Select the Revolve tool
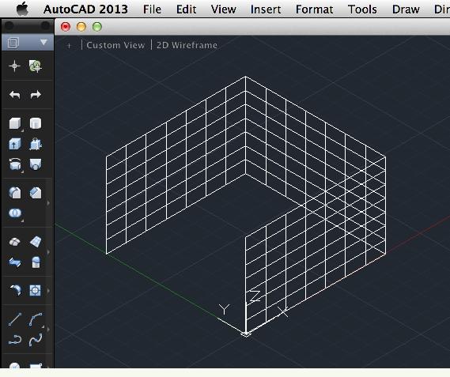Image resolution: width=450 pixels, height=377 pixels. [x=15, y=164]
